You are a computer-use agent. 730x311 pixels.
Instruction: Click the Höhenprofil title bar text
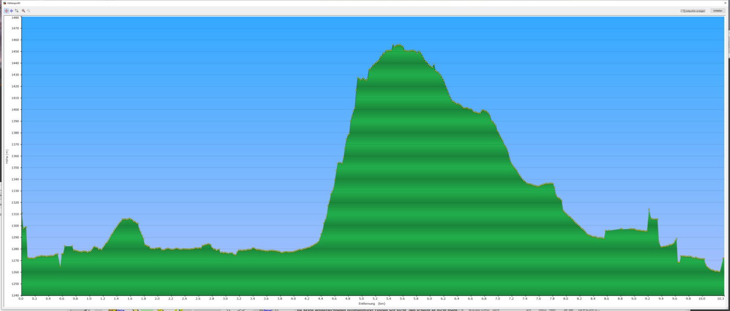click(x=14, y=3)
